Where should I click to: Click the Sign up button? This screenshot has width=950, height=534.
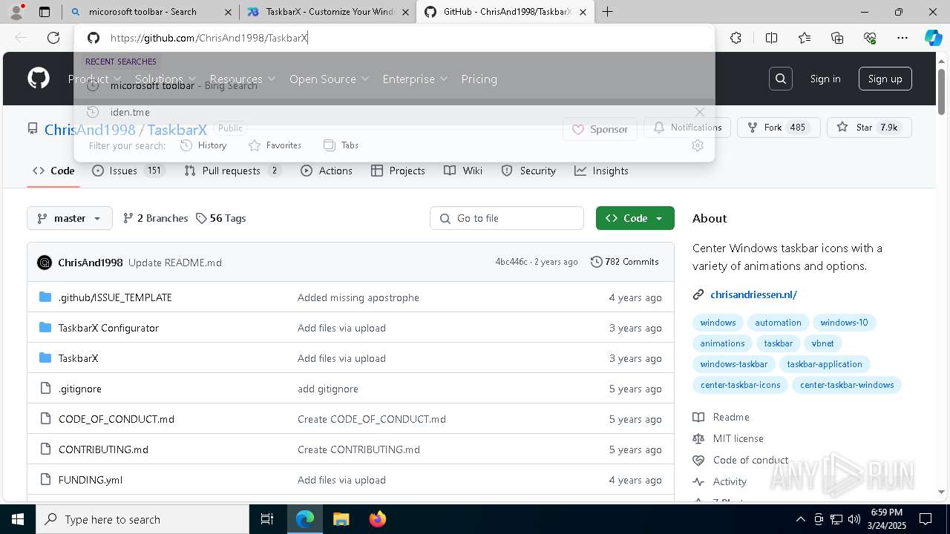coord(885,79)
